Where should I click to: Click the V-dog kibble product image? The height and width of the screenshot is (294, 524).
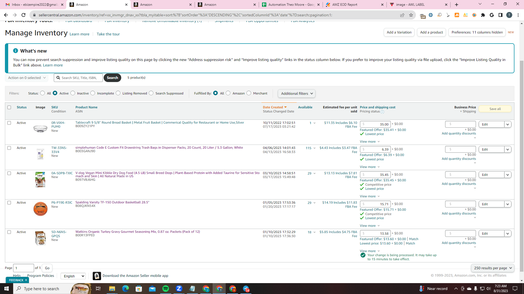40,180
